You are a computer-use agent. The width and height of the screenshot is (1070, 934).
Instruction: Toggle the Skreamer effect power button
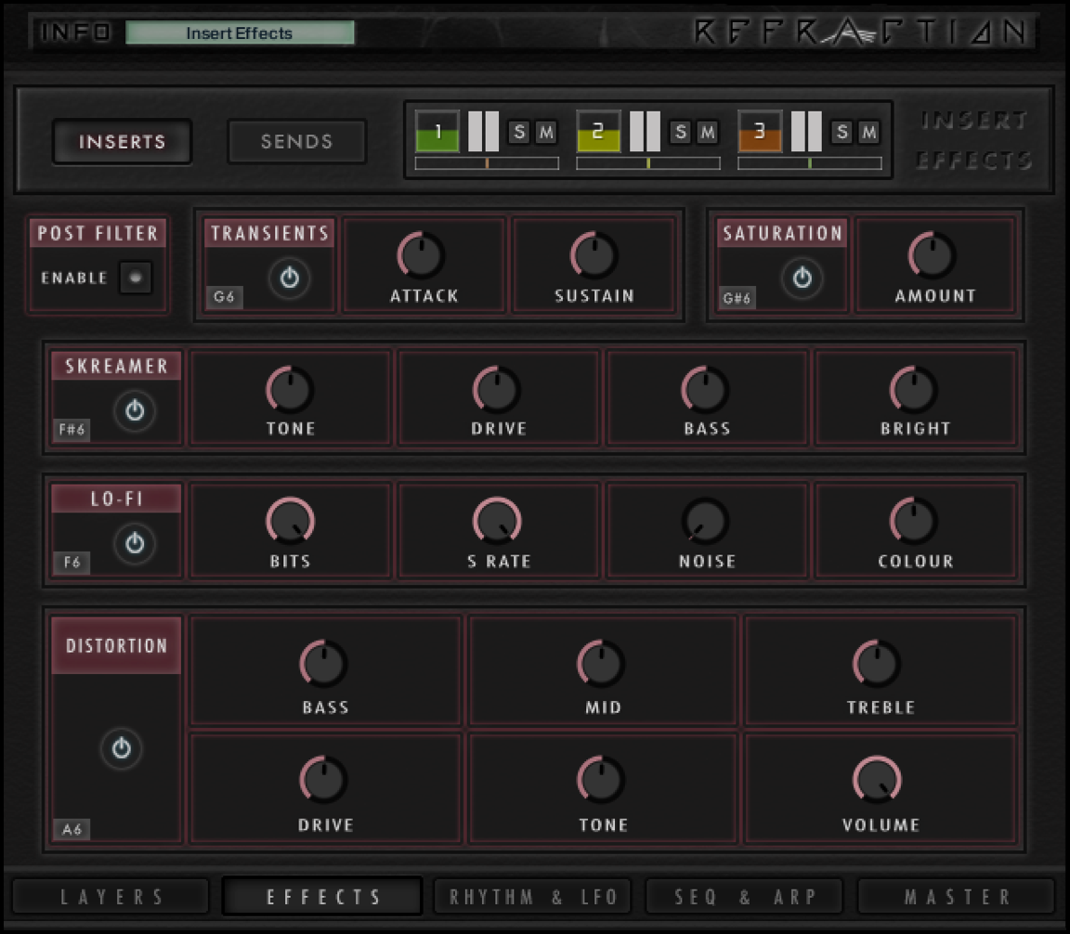[135, 410]
